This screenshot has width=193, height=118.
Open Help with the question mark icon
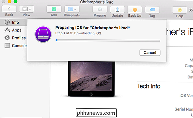click(x=179, y=10)
